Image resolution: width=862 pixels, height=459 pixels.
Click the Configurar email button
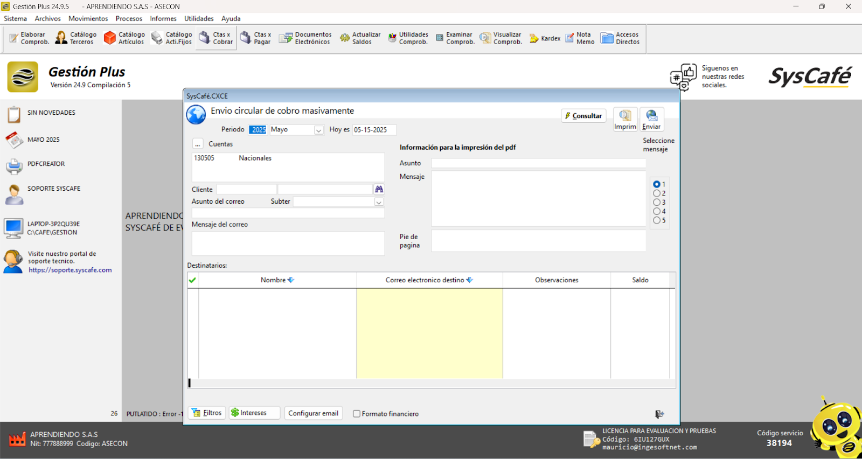point(313,413)
